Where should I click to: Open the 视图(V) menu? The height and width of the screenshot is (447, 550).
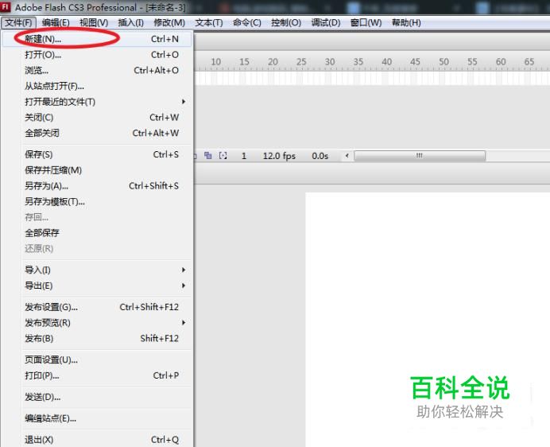pos(94,23)
